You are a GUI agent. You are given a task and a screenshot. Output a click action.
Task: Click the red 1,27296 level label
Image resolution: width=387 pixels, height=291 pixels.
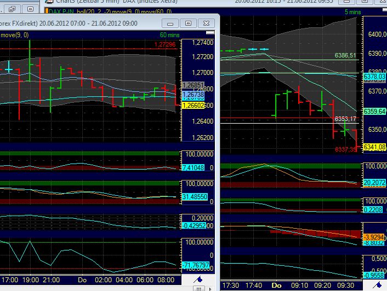165,44
